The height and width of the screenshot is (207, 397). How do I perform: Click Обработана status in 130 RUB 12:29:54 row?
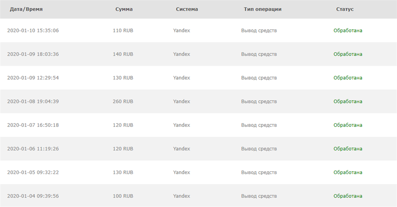pos(348,78)
